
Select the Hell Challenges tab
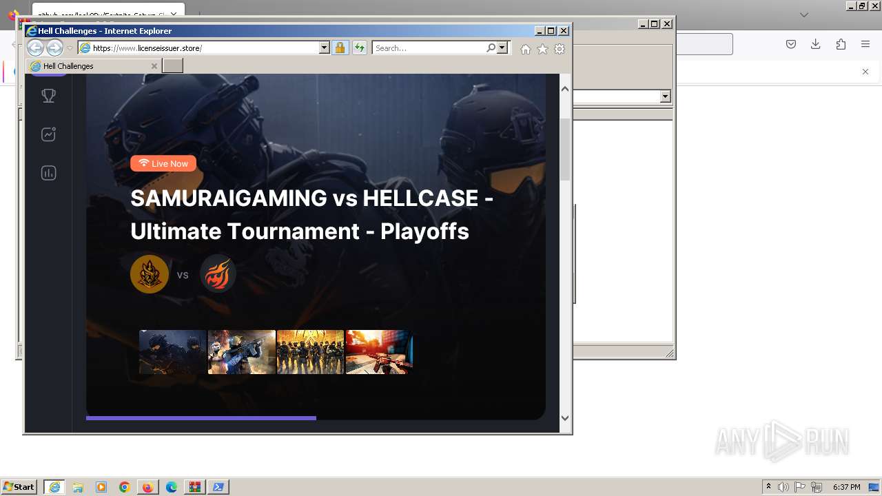(x=95, y=66)
